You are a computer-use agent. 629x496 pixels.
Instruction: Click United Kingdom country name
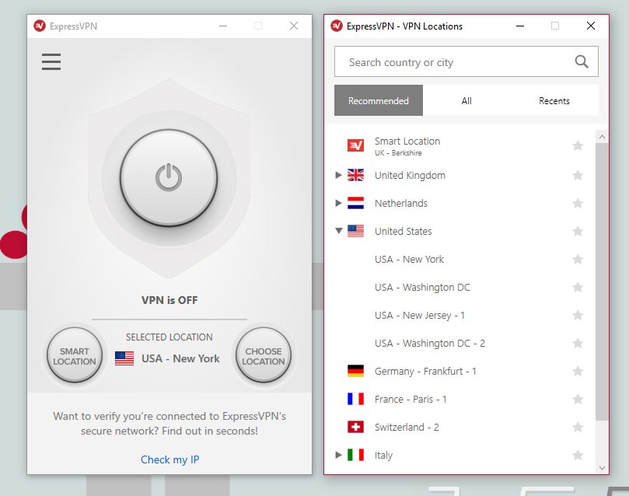coord(410,175)
